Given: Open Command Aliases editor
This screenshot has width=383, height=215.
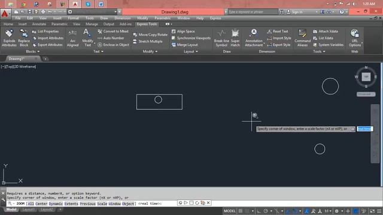Looking at the screenshot, I should coord(302,38).
